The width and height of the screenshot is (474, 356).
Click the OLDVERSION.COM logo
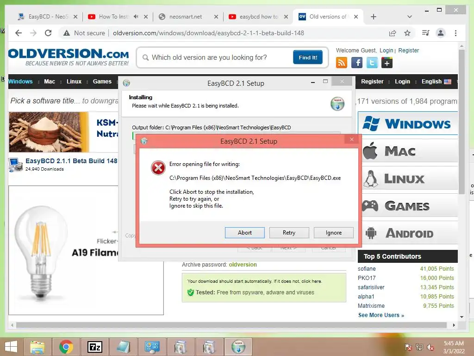[69, 57]
